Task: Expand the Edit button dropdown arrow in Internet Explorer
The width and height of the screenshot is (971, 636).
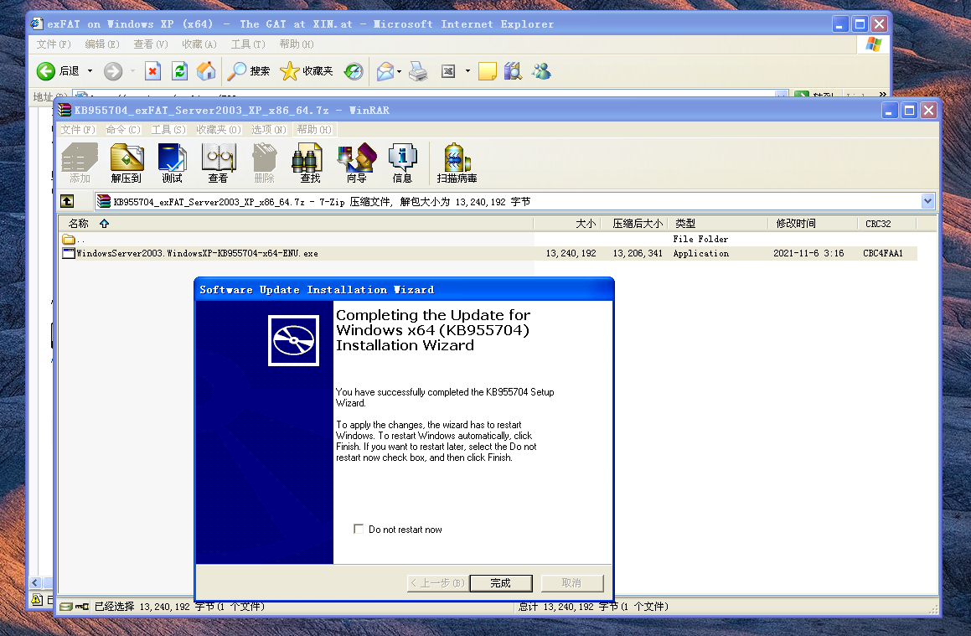Action: [467, 71]
